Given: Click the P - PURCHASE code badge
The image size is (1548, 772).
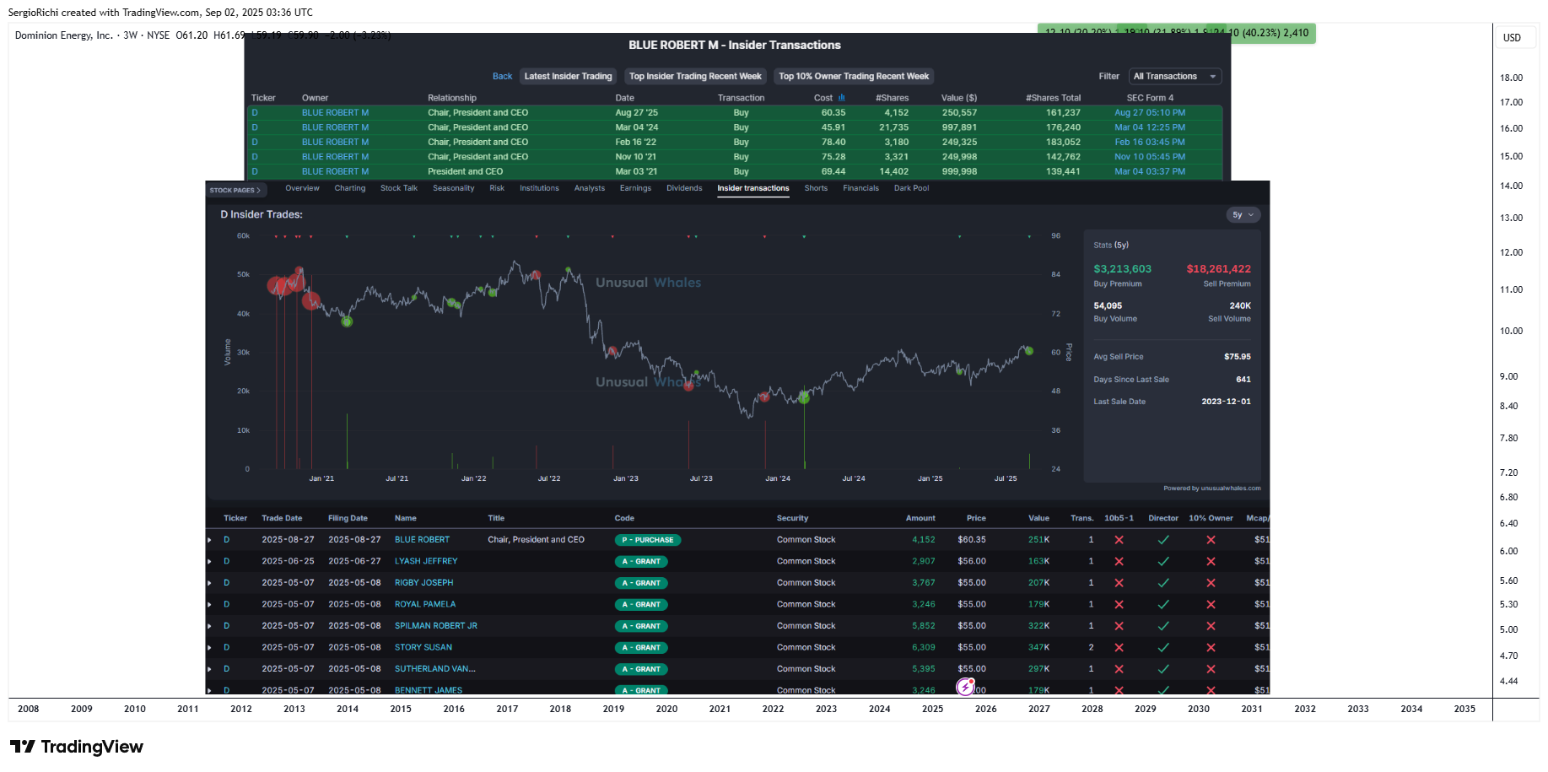Looking at the screenshot, I should 648,540.
